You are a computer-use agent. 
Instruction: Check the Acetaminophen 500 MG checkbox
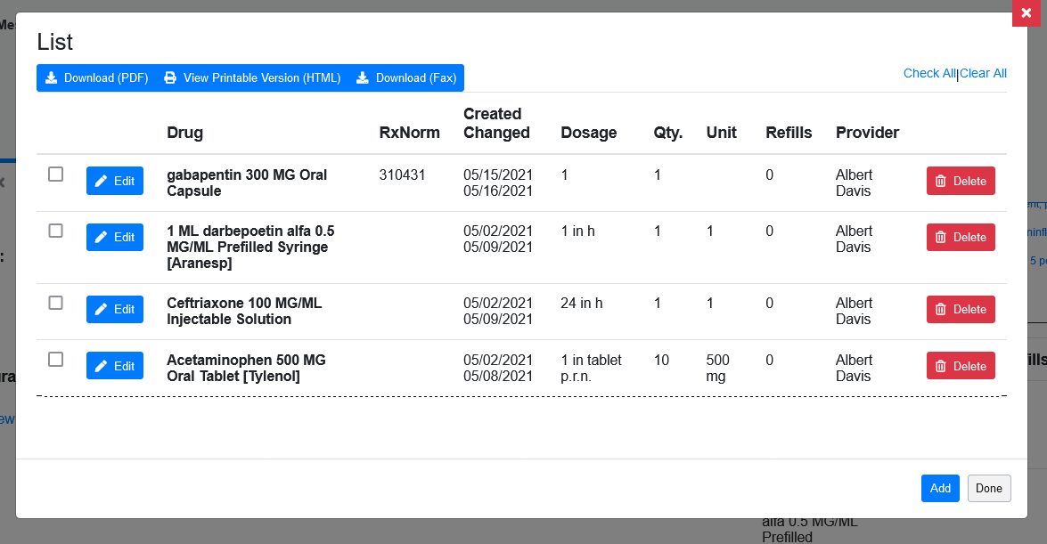[x=56, y=360]
